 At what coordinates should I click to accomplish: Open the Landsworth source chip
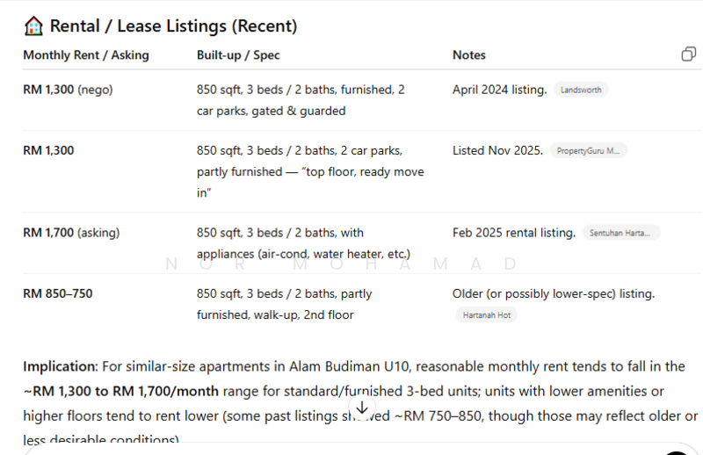click(581, 90)
